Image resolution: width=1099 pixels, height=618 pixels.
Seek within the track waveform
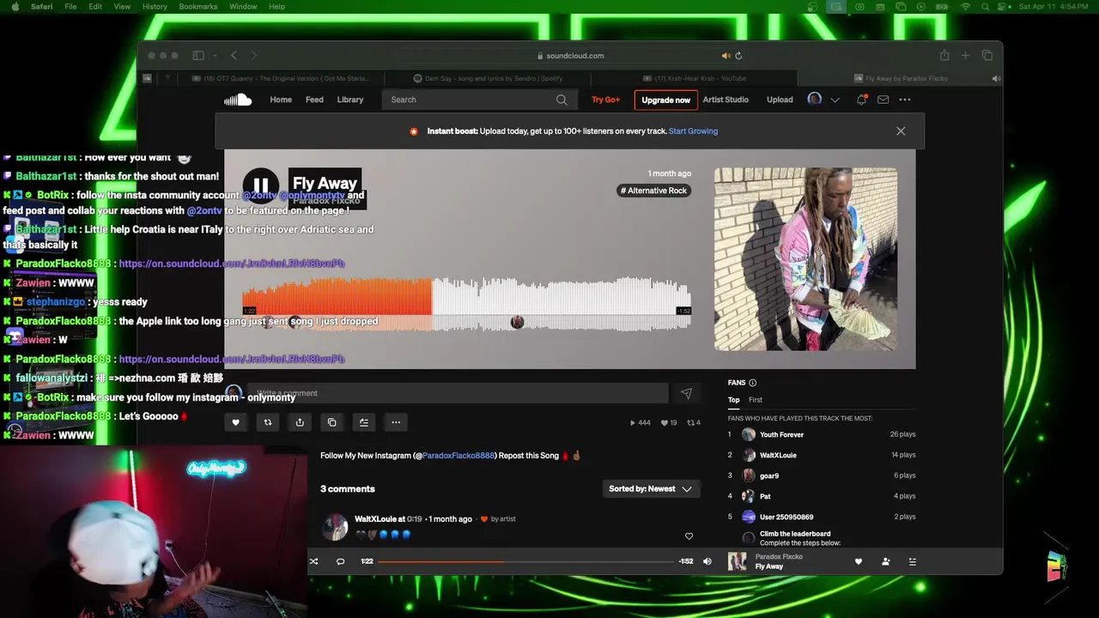[x=465, y=305]
